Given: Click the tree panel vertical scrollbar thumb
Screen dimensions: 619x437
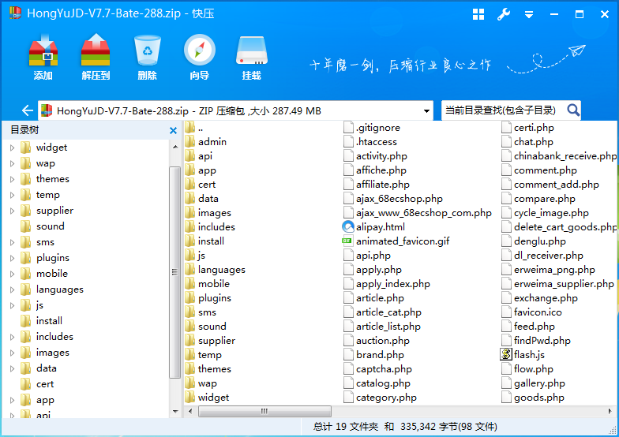Looking at the screenshot, I should (175, 272).
